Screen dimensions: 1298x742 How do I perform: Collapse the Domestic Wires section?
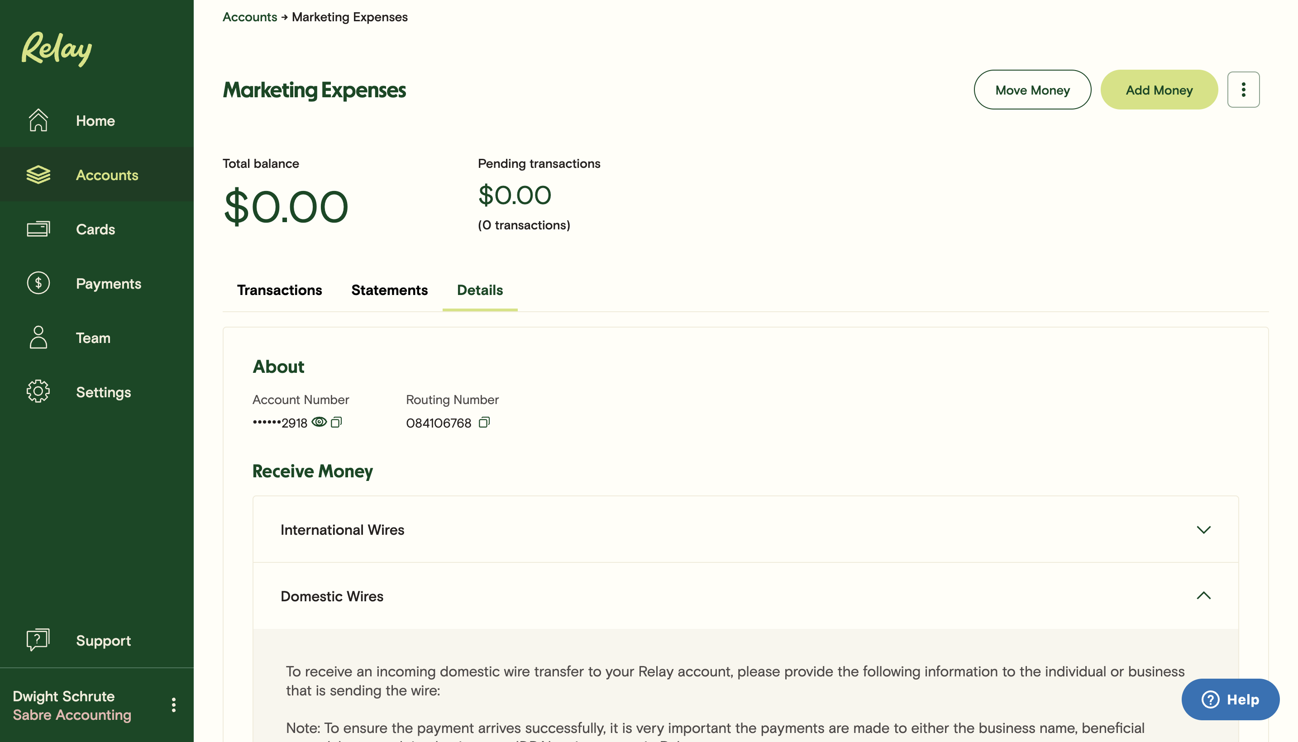point(1204,596)
